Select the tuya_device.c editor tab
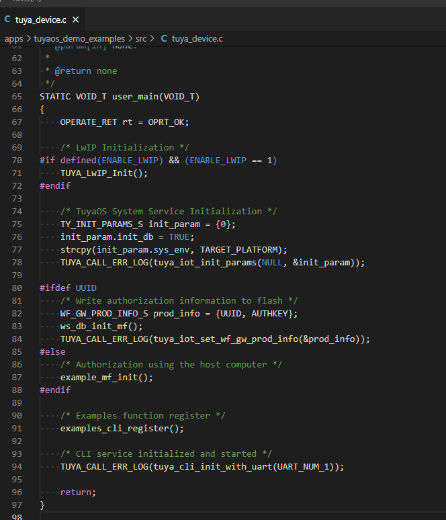446x520 pixels. coord(42,20)
